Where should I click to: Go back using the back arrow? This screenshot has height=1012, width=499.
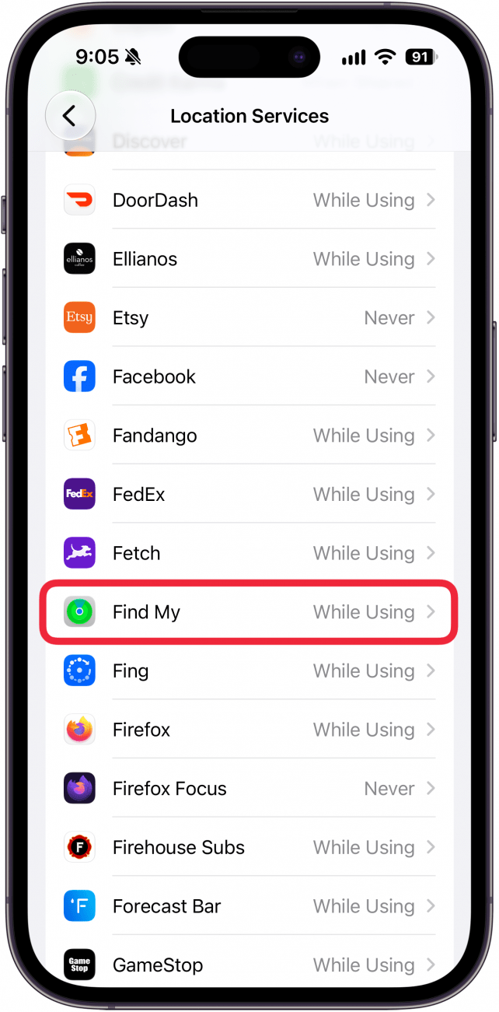click(70, 116)
